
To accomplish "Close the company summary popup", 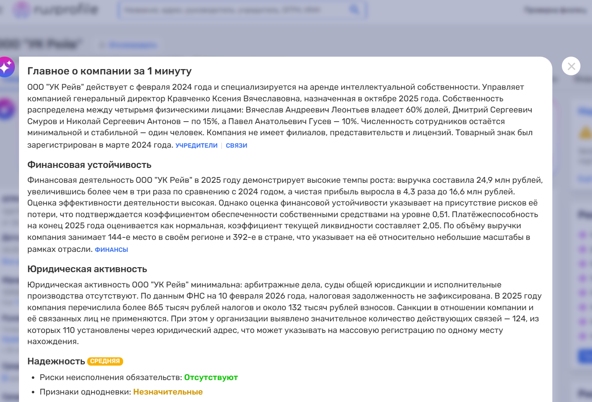I will pos(571,66).
